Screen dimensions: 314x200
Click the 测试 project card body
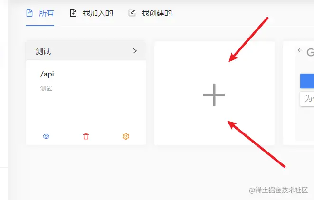point(86,96)
